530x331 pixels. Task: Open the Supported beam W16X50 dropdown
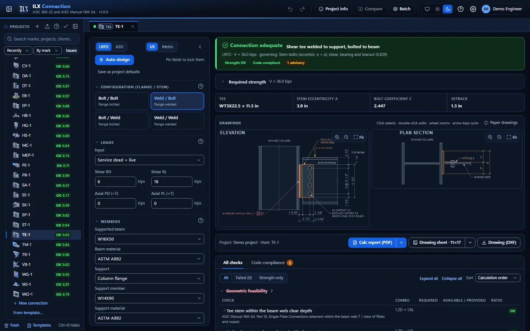(x=149, y=239)
